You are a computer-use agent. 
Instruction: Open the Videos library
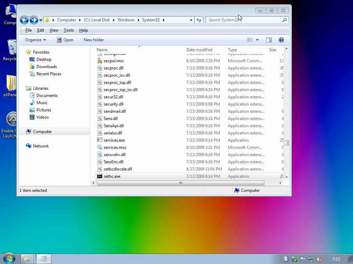[x=42, y=117]
